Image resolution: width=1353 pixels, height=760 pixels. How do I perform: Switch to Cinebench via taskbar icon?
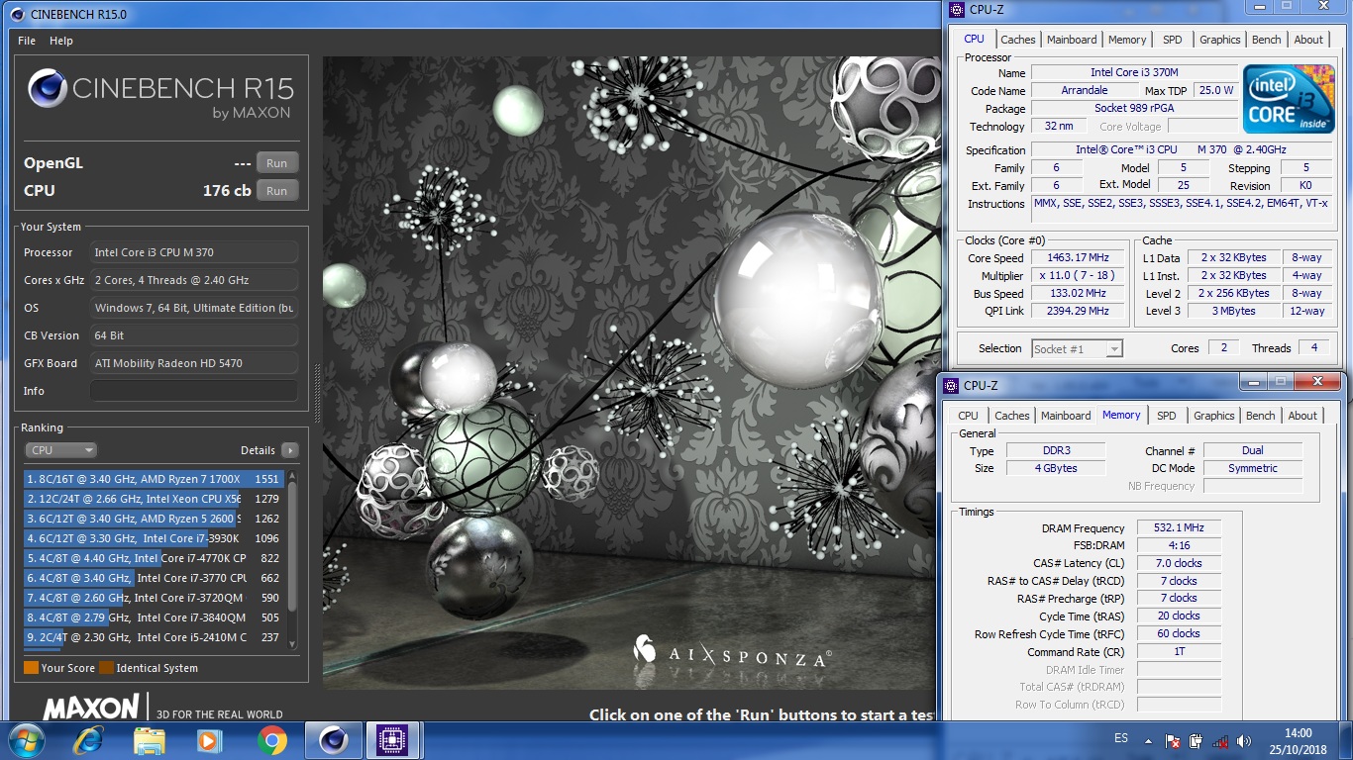pyautogui.click(x=334, y=740)
